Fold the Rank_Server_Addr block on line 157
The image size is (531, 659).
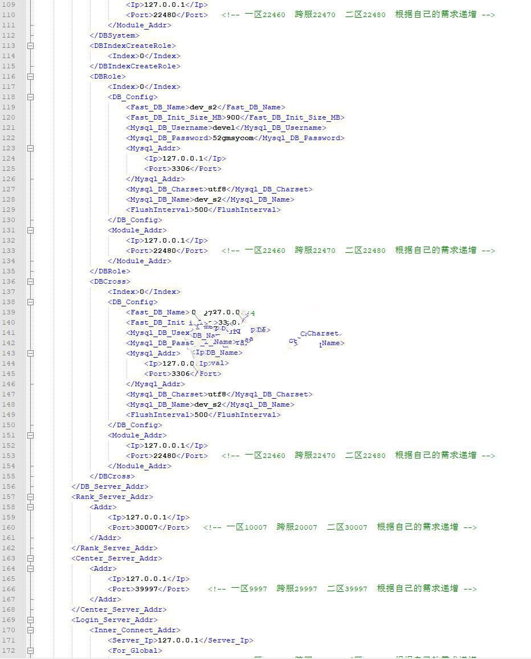tap(30, 497)
